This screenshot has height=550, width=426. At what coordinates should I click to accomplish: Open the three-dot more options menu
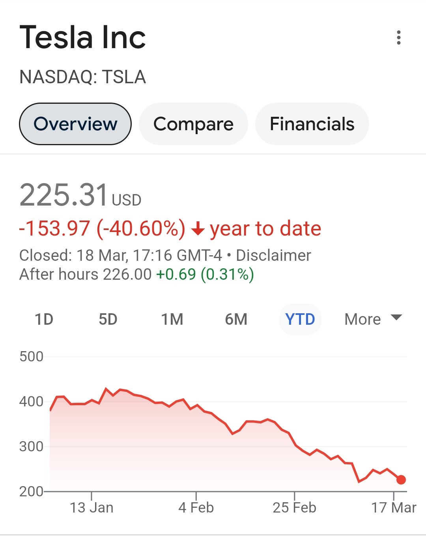click(399, 37)
